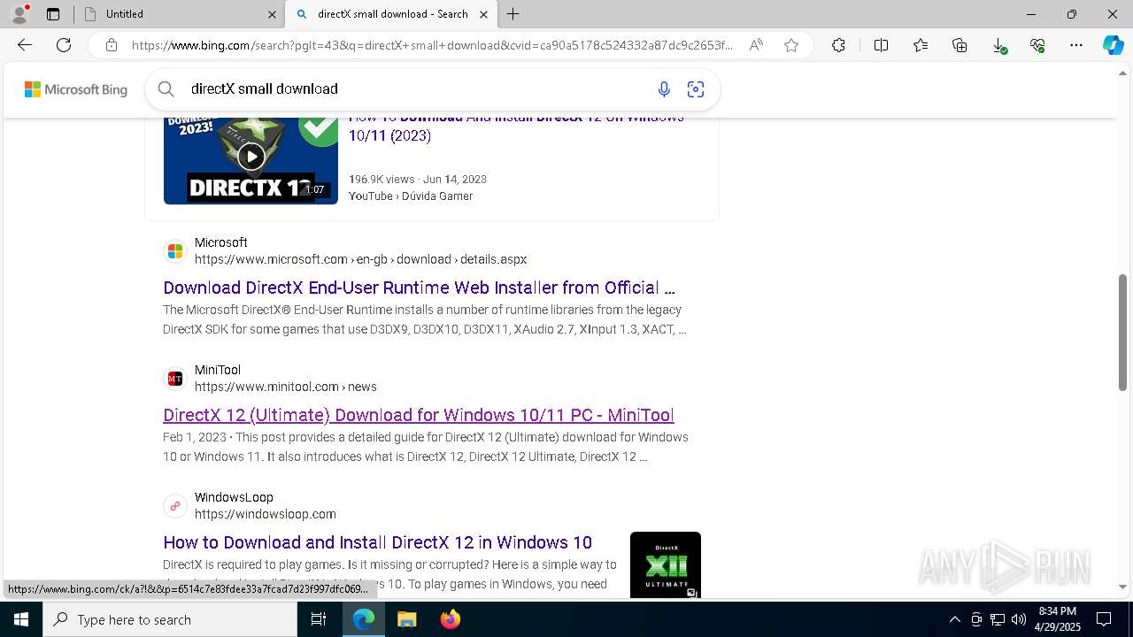View site information lock icon
Screen dimensions: 1133x637
click(111, 45)
